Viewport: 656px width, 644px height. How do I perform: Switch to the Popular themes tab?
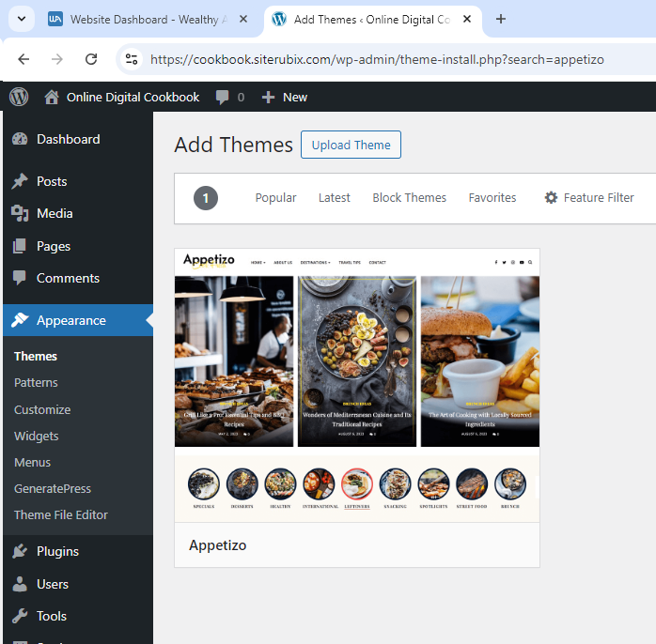click(x=275, y=197)
